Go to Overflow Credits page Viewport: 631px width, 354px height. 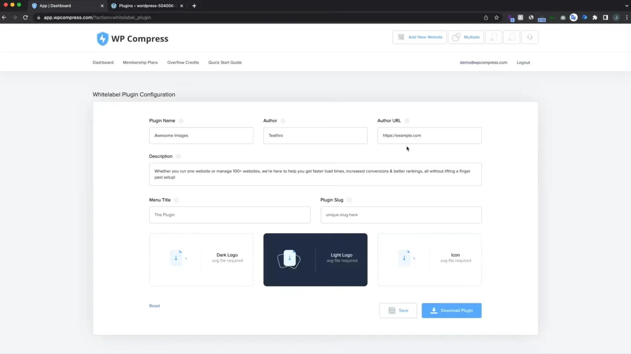(183, 63)
